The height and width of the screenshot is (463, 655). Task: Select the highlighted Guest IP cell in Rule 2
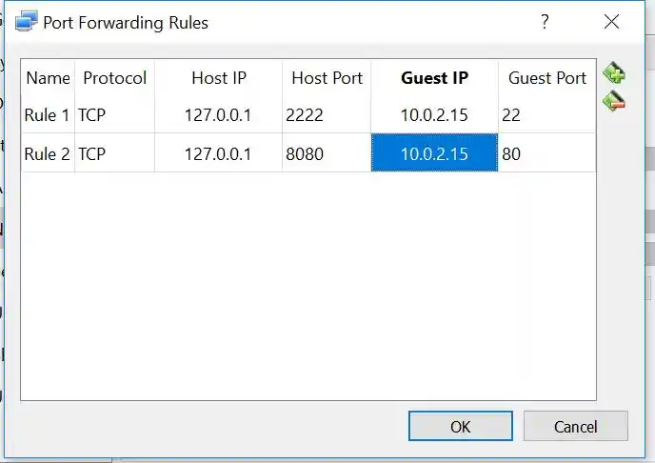434,153
